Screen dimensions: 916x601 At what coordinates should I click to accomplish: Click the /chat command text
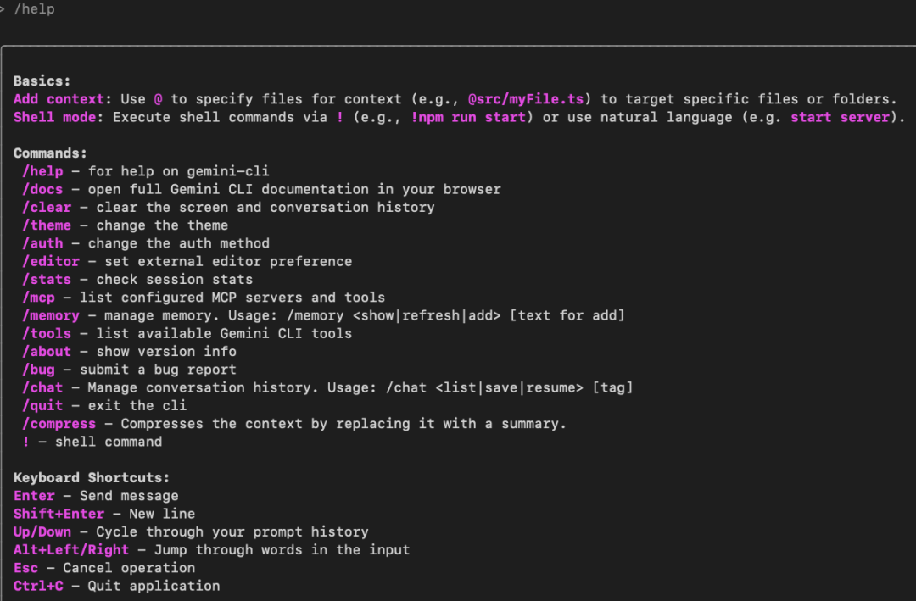pyautogui.click(x=42, y=388)
